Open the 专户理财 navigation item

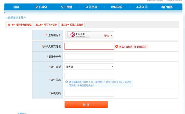[66, 7]
